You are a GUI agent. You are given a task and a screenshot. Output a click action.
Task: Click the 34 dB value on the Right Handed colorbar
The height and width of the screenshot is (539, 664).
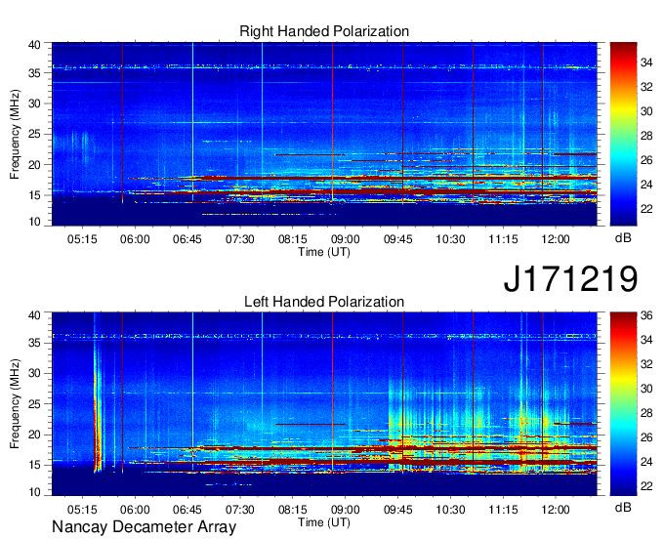(x=646, y=63)
